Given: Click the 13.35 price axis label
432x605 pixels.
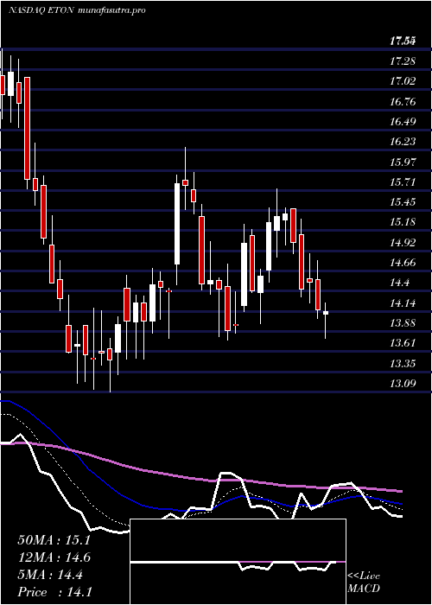Looking at the screenshot, I should [x=403, y=364].
